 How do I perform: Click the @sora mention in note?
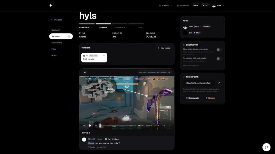point(91,143)
